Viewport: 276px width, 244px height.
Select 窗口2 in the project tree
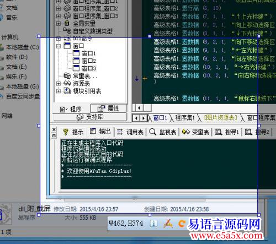[x=89, y=61]
